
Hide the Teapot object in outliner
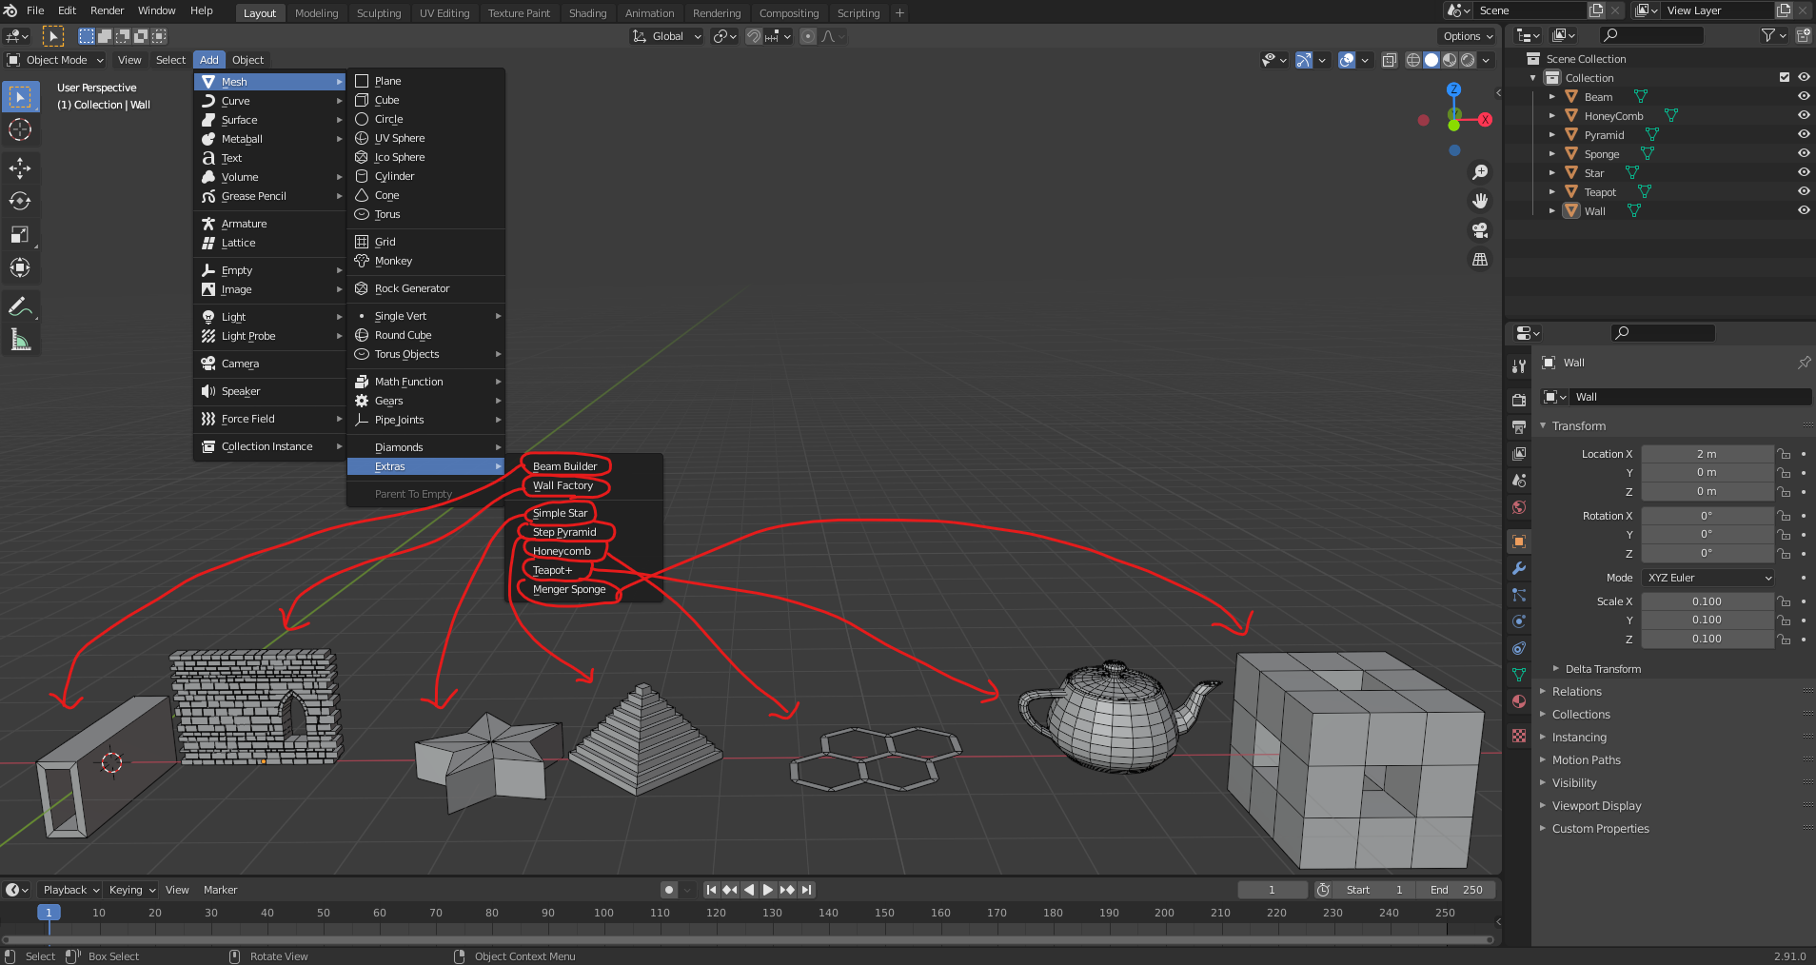1803,191
